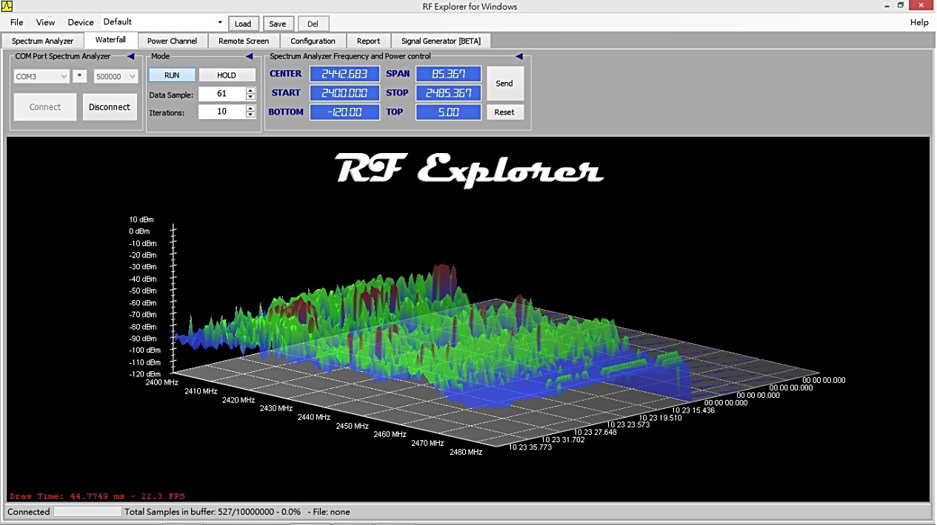This screenshot has height=525, width=937.
Task: Edit the START frequency field
Action: 344,93
